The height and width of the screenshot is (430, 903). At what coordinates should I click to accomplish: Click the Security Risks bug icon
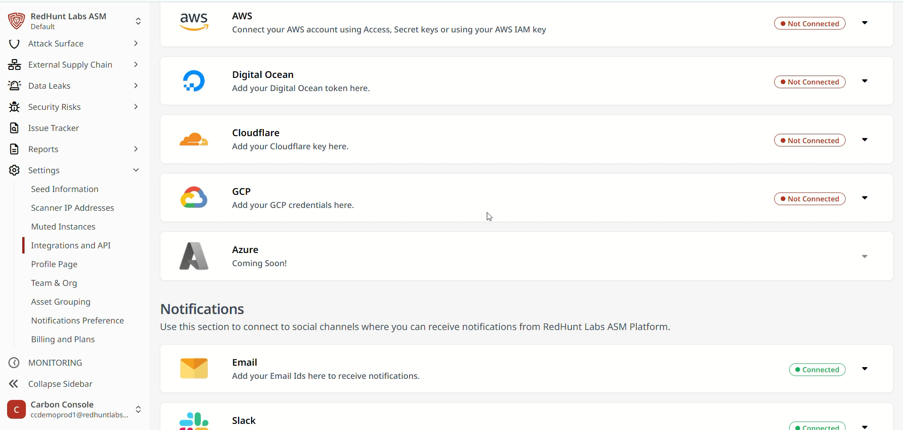click(14, 107)
